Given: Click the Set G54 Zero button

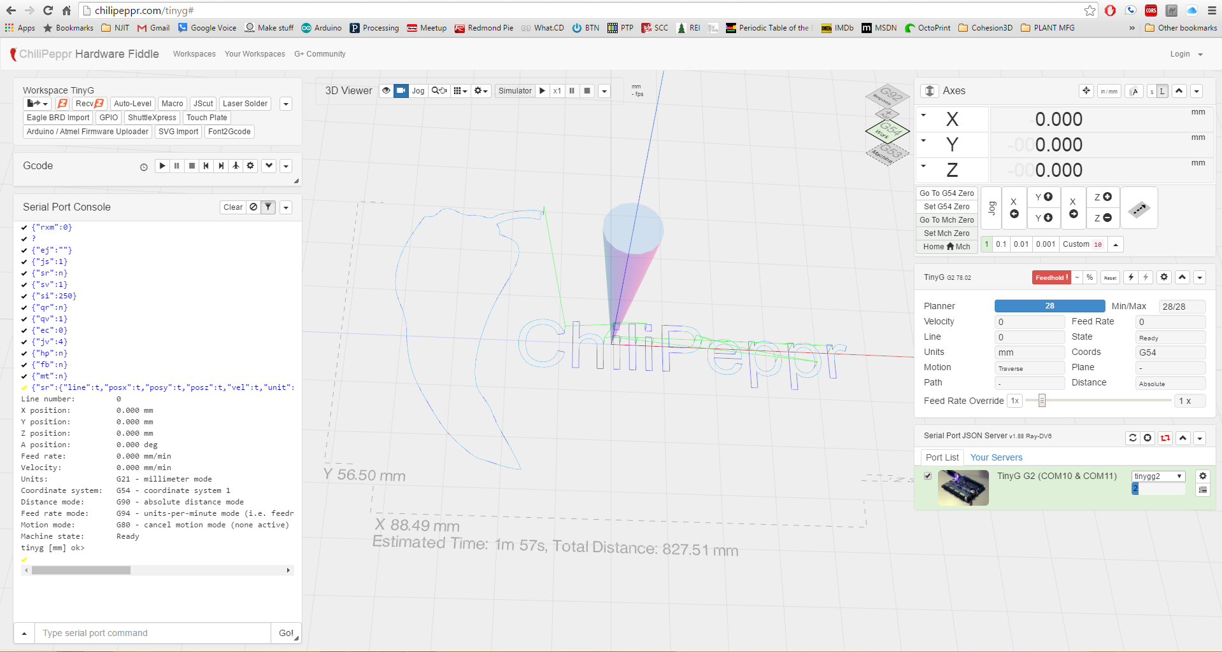Looking at the screenshot, I should (x=946, y=207).
